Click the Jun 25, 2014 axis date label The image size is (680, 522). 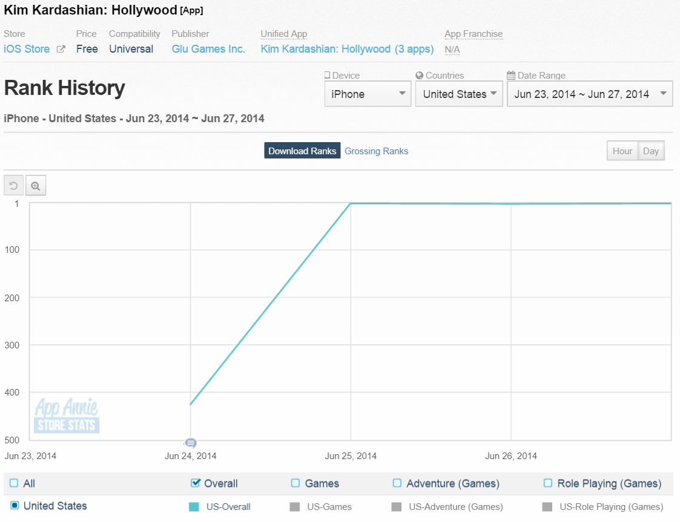point(351,455)
